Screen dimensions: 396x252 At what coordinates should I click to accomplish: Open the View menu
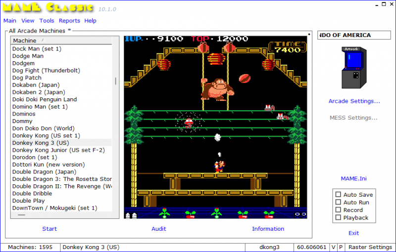click(x=28, y=21)
